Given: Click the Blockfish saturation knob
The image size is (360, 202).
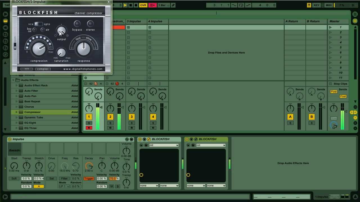Looking at the screenshot, I should click(61, 52).
